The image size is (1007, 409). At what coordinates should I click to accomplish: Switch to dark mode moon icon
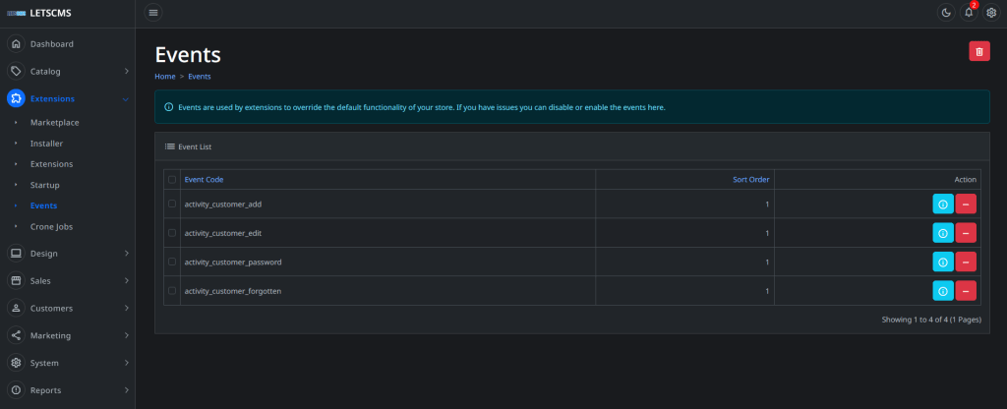(x=946, y=13)
